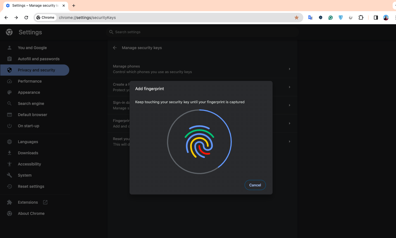
Task: Open the Extensions puzzle icon in toolbar
Action: click(361, 18)
